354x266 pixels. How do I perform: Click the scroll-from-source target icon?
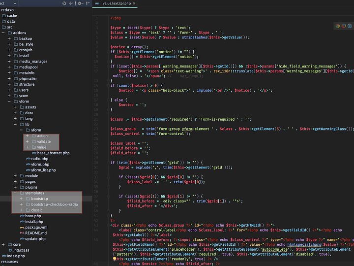pos(64,3)
